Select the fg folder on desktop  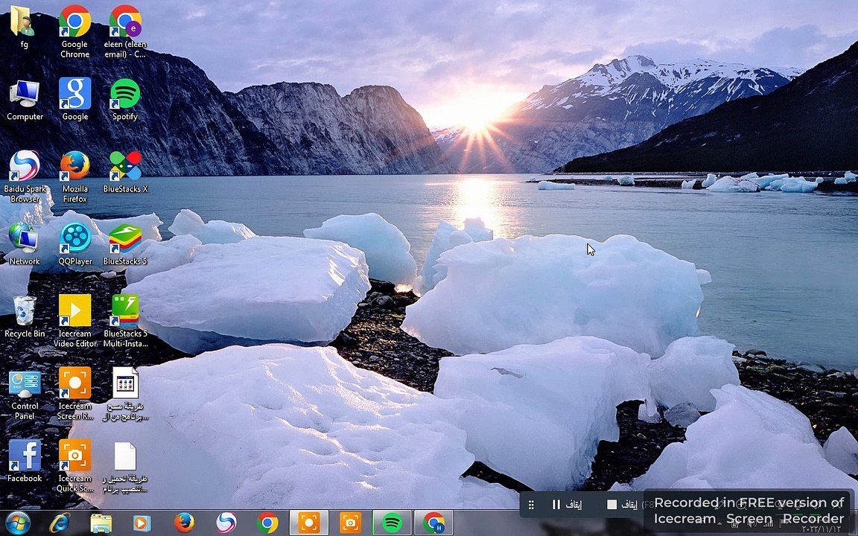point(24,27)
